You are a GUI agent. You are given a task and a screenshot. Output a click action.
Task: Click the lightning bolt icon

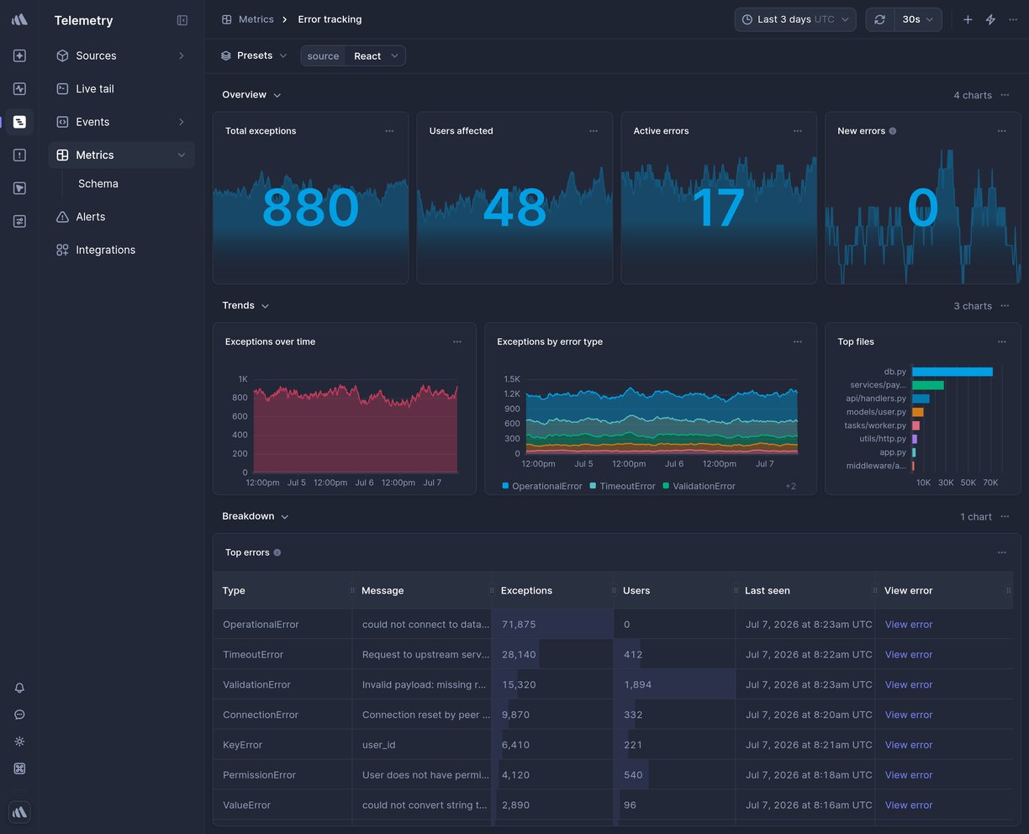click(x=990, y=19)
